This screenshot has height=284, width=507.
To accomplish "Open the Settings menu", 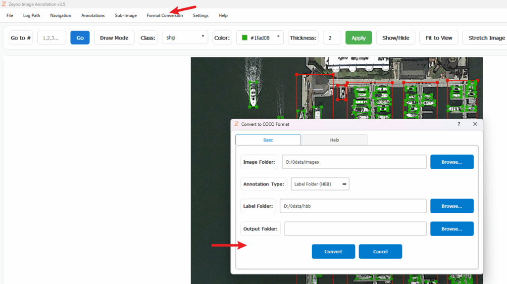I will [x=201, y=15].
